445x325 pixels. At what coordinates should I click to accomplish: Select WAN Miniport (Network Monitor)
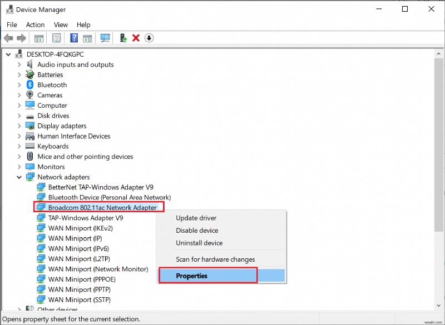(x=98, y=269)
